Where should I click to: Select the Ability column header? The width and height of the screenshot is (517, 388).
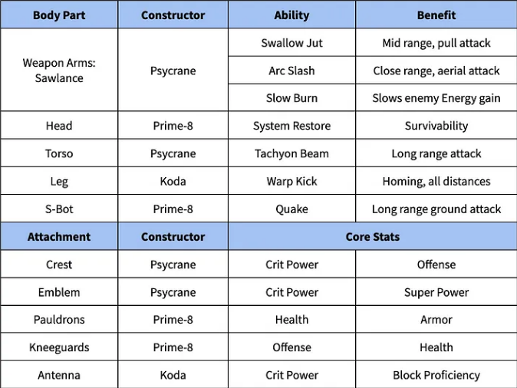coord(291,15)
